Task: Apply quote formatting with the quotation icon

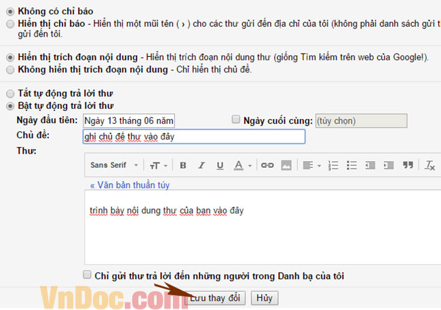Action: coord(408,165)
